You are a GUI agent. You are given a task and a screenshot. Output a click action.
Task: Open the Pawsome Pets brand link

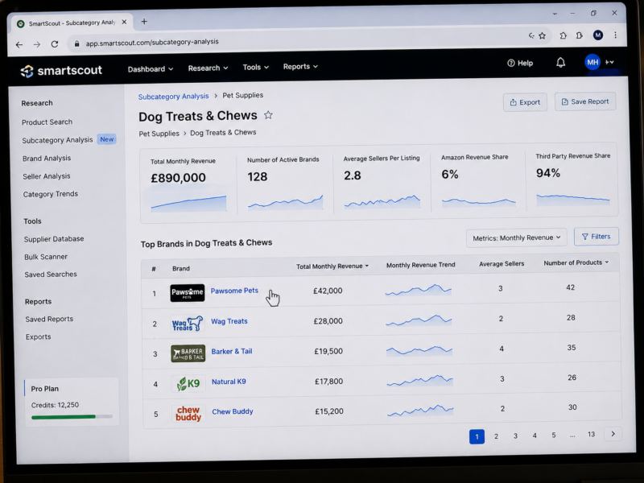pyautogui.click(x=234, y=291)
